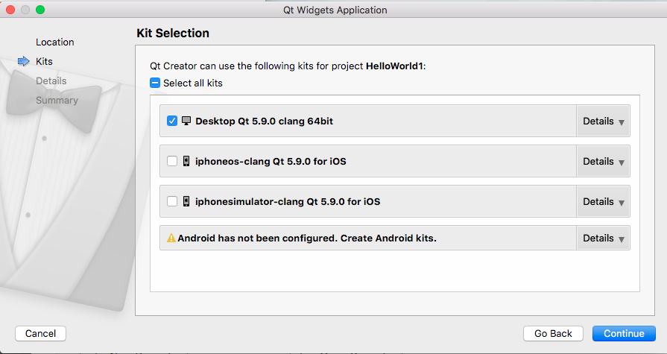
Task: Click the iphonesimulator-clang Qt 5.9.0 for iOS label
Action: 288,201
